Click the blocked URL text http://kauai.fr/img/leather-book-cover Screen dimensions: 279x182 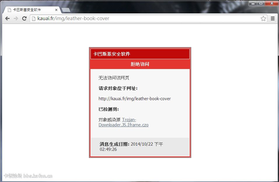point(135,99)
